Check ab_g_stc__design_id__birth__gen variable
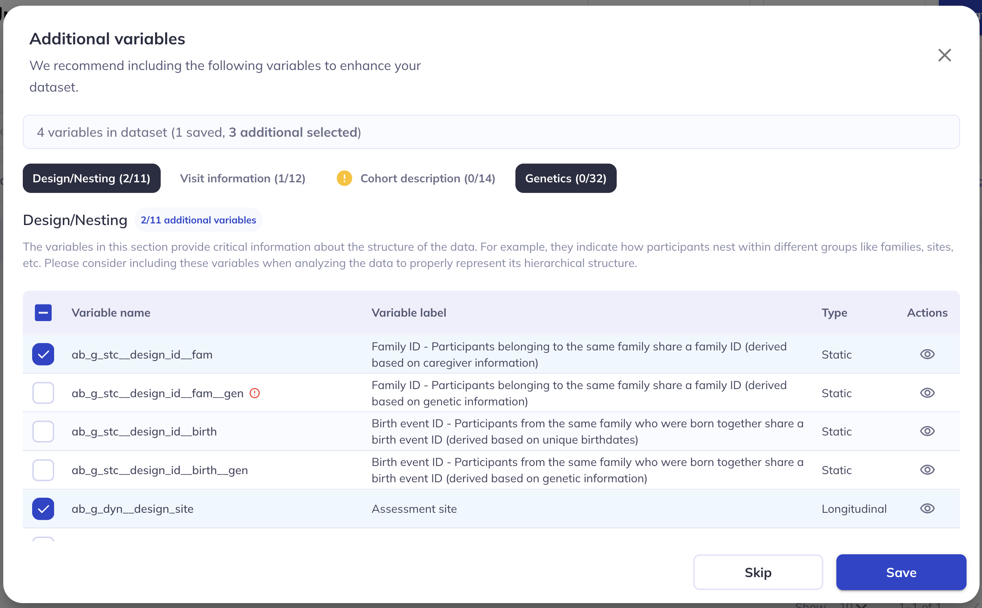Image resolution: width=982 pixels, height=608 pixels. click(43, 470)
